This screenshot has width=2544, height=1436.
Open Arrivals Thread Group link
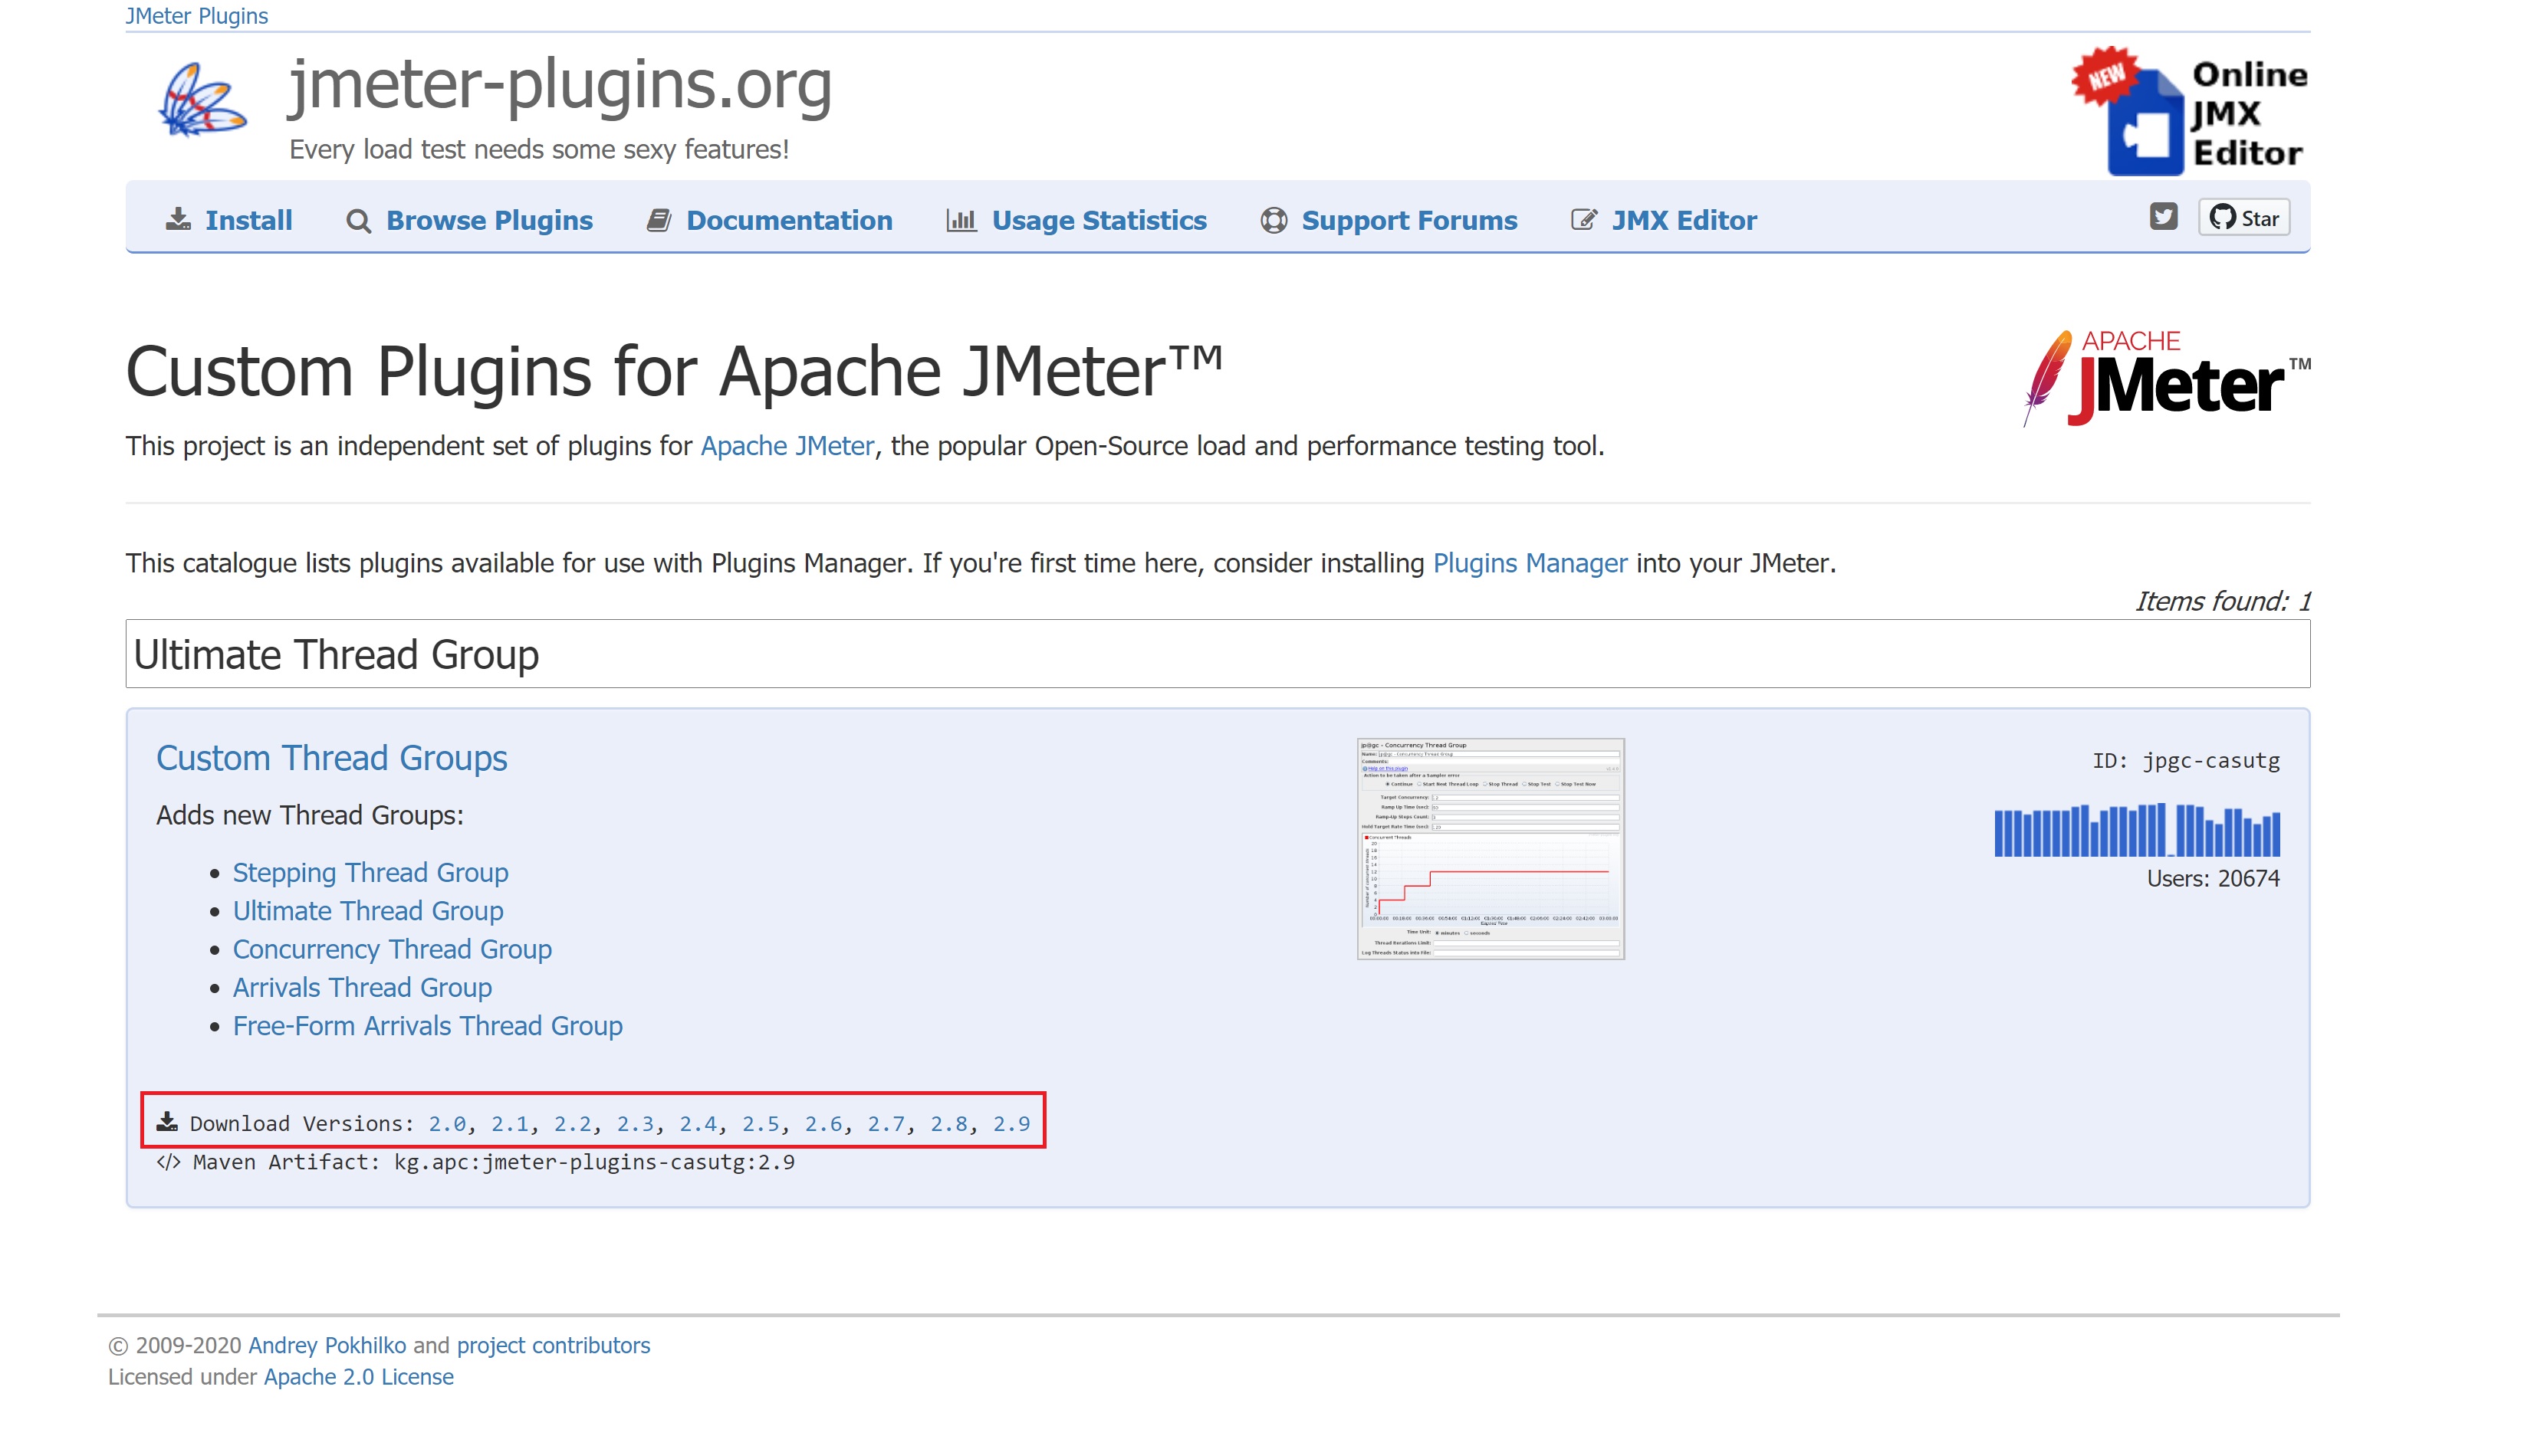point(363,988)
